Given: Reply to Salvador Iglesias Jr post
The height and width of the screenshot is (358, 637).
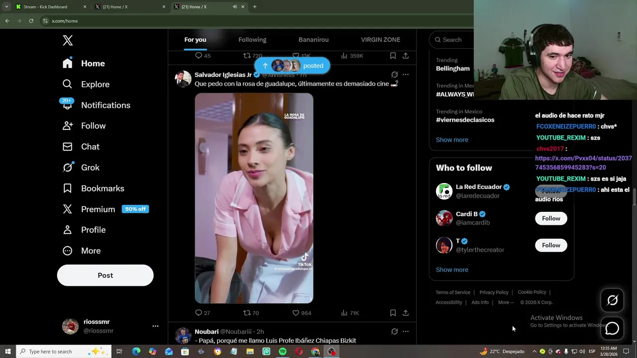Looking at the screenshot, I should [203, 313].
